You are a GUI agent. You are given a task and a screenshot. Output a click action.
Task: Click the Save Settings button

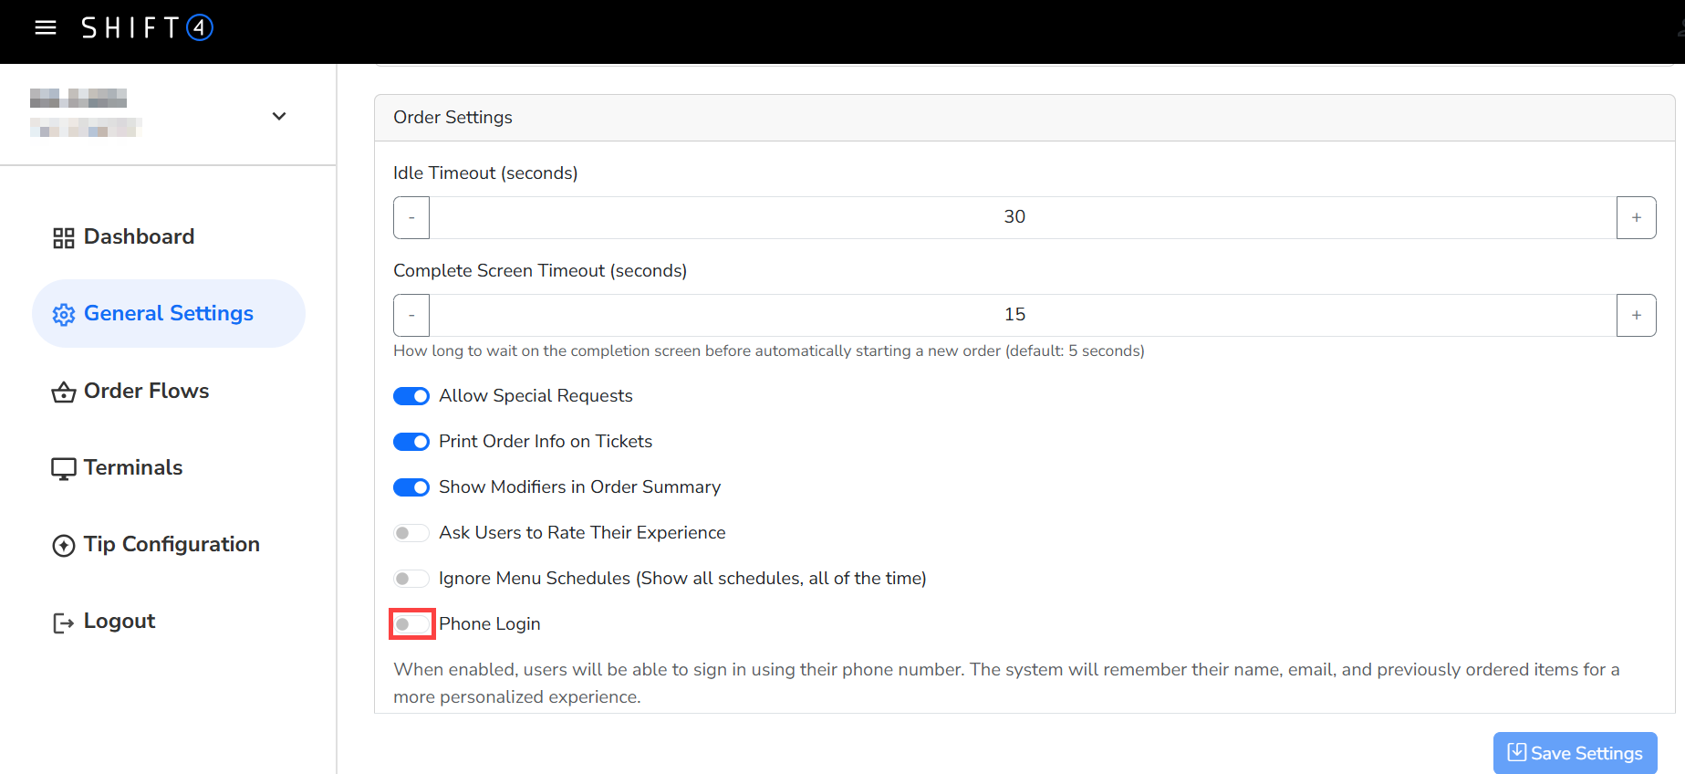coord(1575,753)
